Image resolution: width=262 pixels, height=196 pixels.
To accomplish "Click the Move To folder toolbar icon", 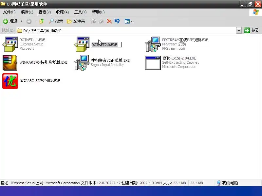I will 94,21.
